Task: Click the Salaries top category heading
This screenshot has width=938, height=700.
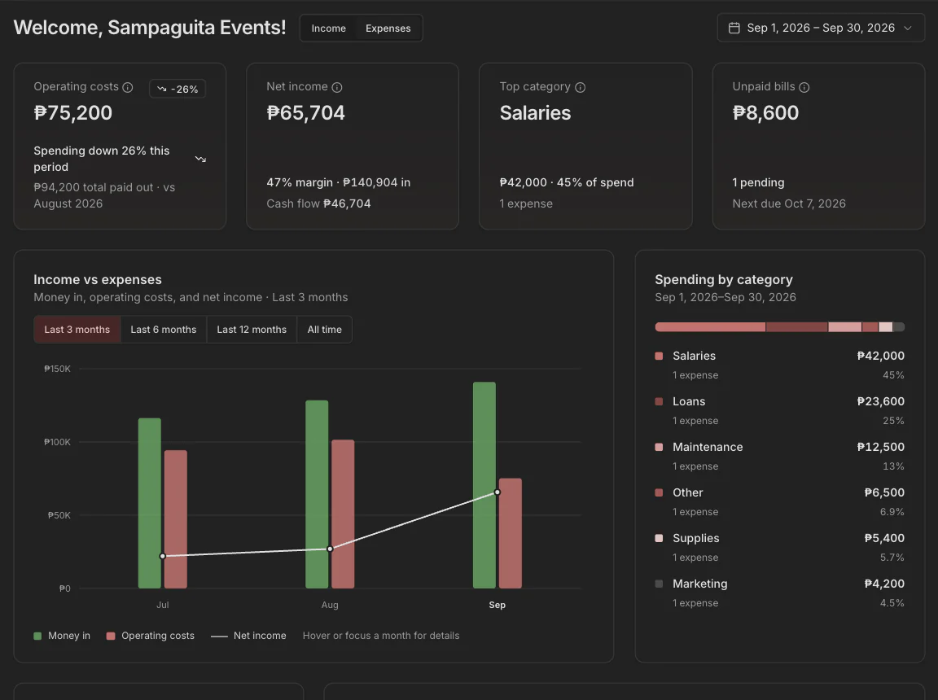Action: point(536,113)
